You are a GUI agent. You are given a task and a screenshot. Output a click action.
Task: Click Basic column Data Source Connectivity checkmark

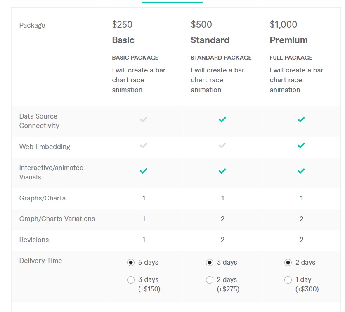click(143, 120)
